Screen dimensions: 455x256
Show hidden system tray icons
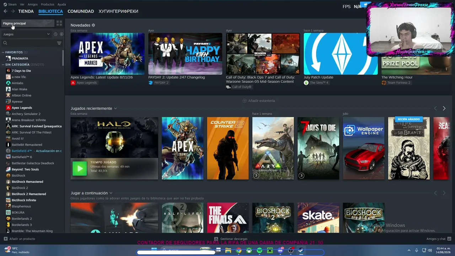(409, 250)
